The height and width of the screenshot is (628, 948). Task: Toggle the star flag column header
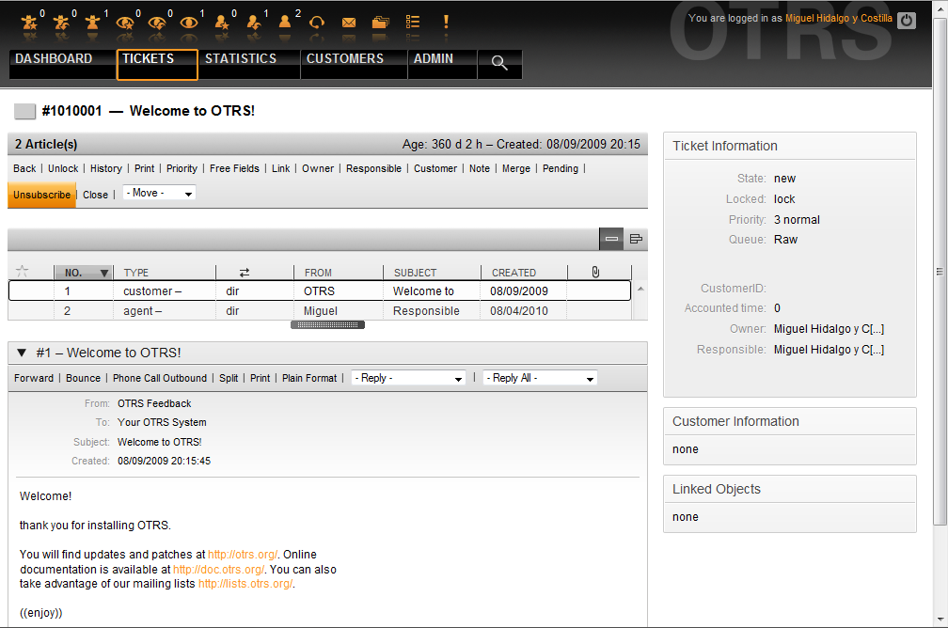pyautogui.click(x=23, y=272)
